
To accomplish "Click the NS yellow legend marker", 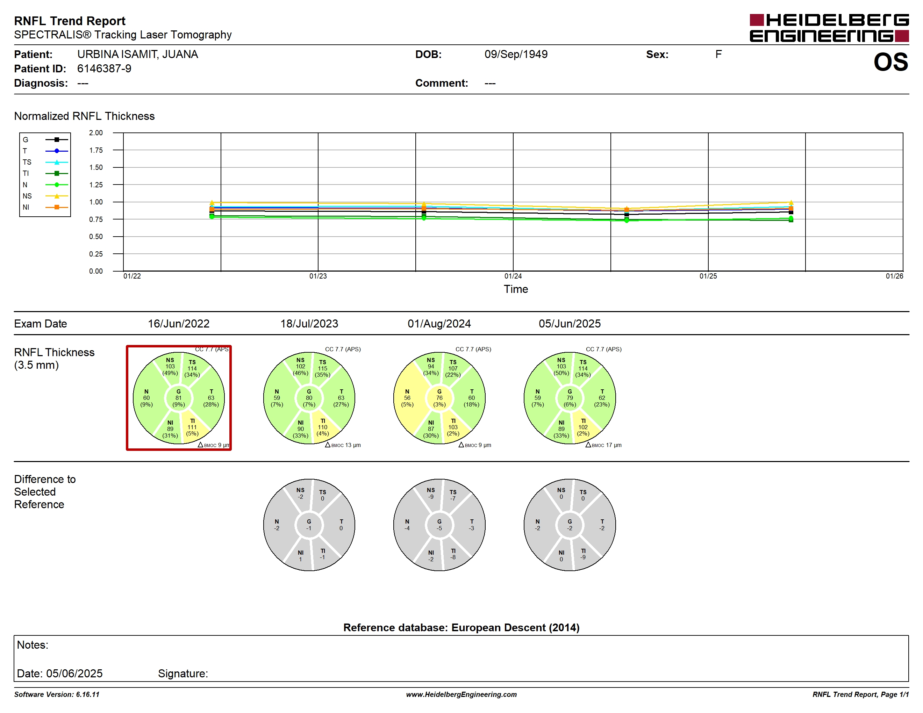I will 57,196.
